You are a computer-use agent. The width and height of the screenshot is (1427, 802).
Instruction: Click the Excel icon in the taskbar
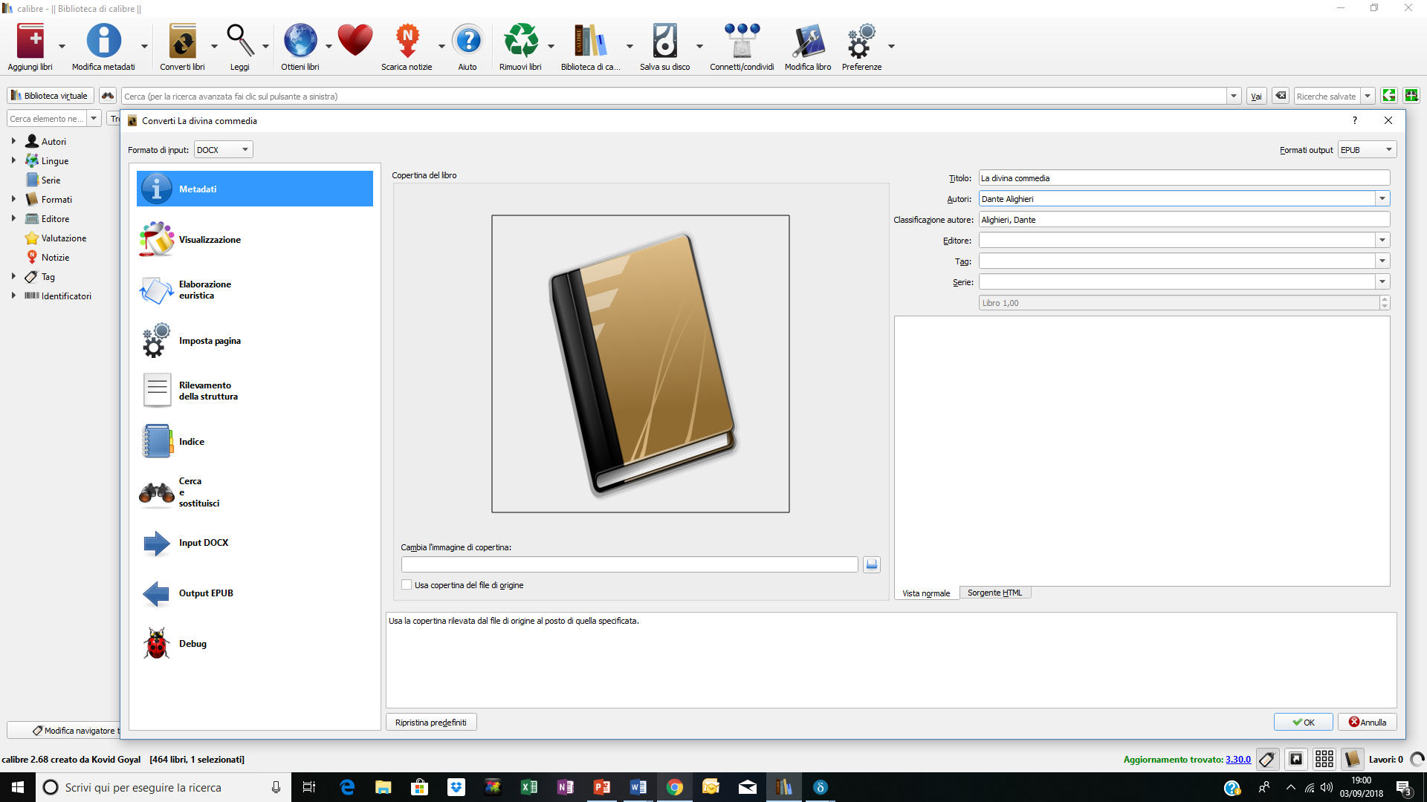point(529,787)
